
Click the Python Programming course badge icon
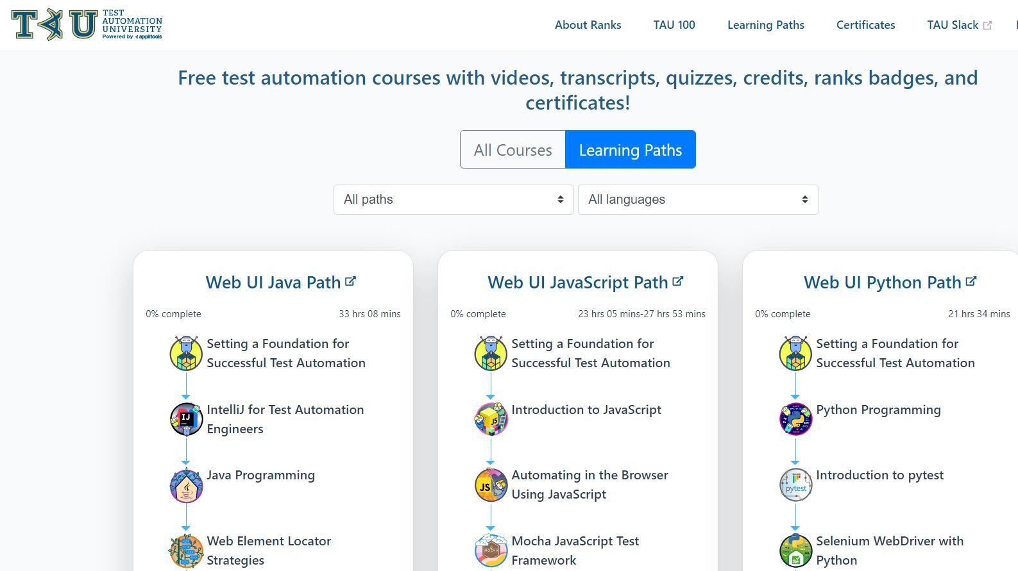795,420
